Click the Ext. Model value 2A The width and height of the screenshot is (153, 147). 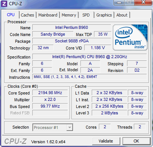coord(90,70)
